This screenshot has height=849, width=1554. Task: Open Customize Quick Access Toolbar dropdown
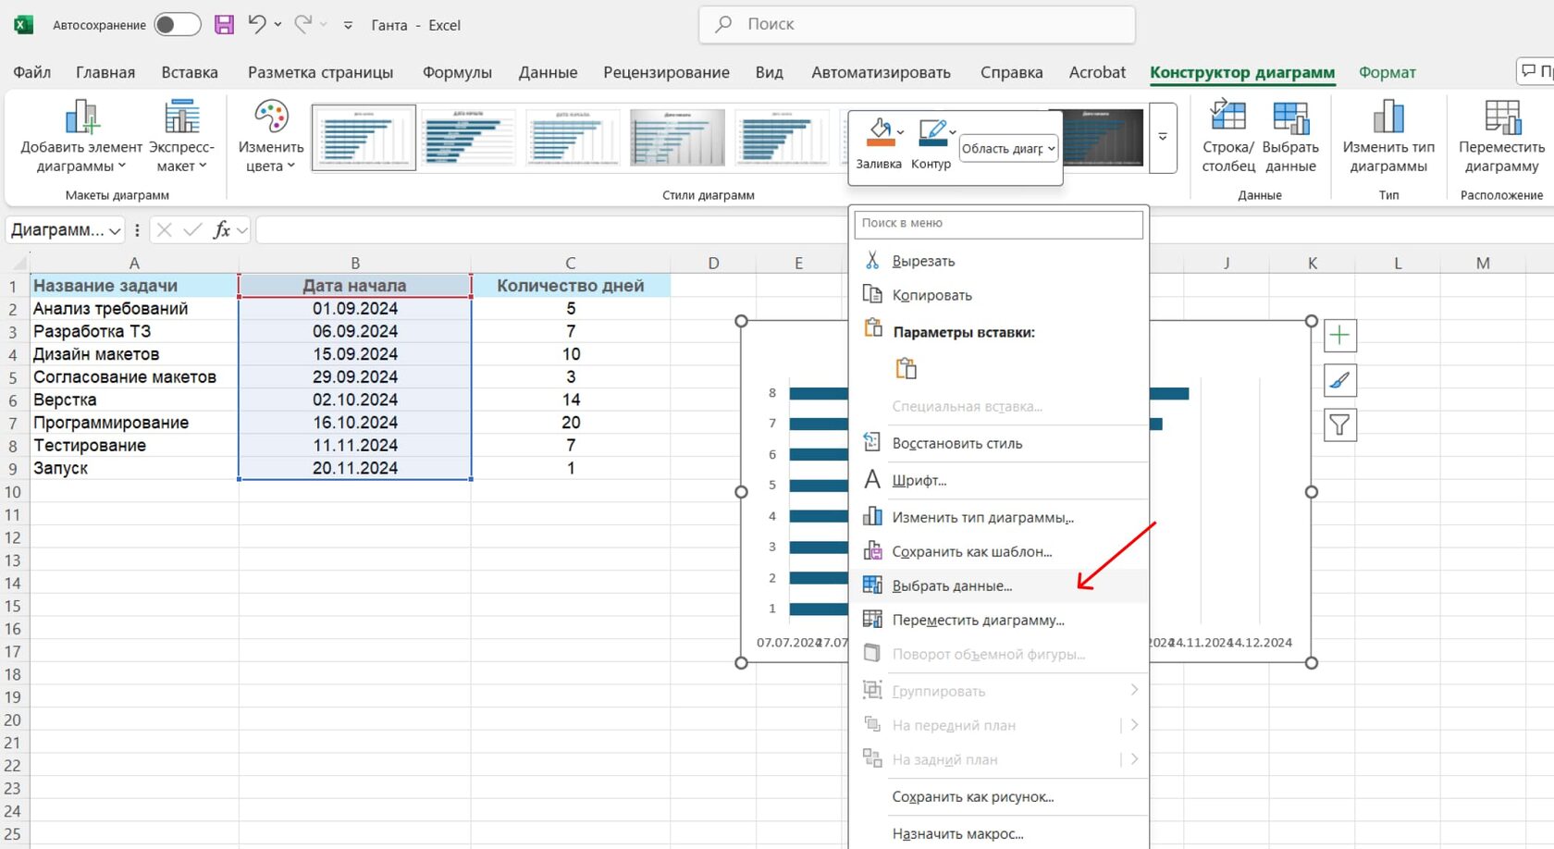pos(348,26)
